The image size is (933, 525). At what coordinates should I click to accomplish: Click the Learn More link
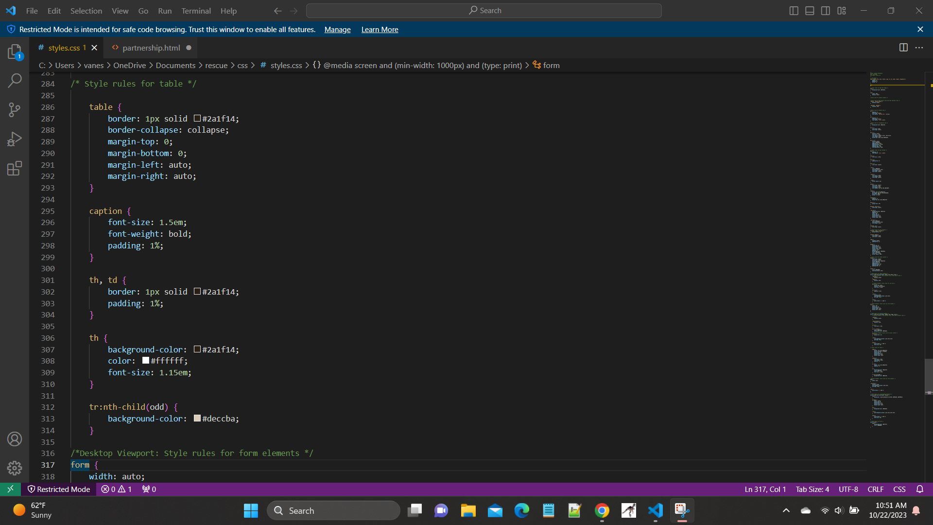(380, 30)
